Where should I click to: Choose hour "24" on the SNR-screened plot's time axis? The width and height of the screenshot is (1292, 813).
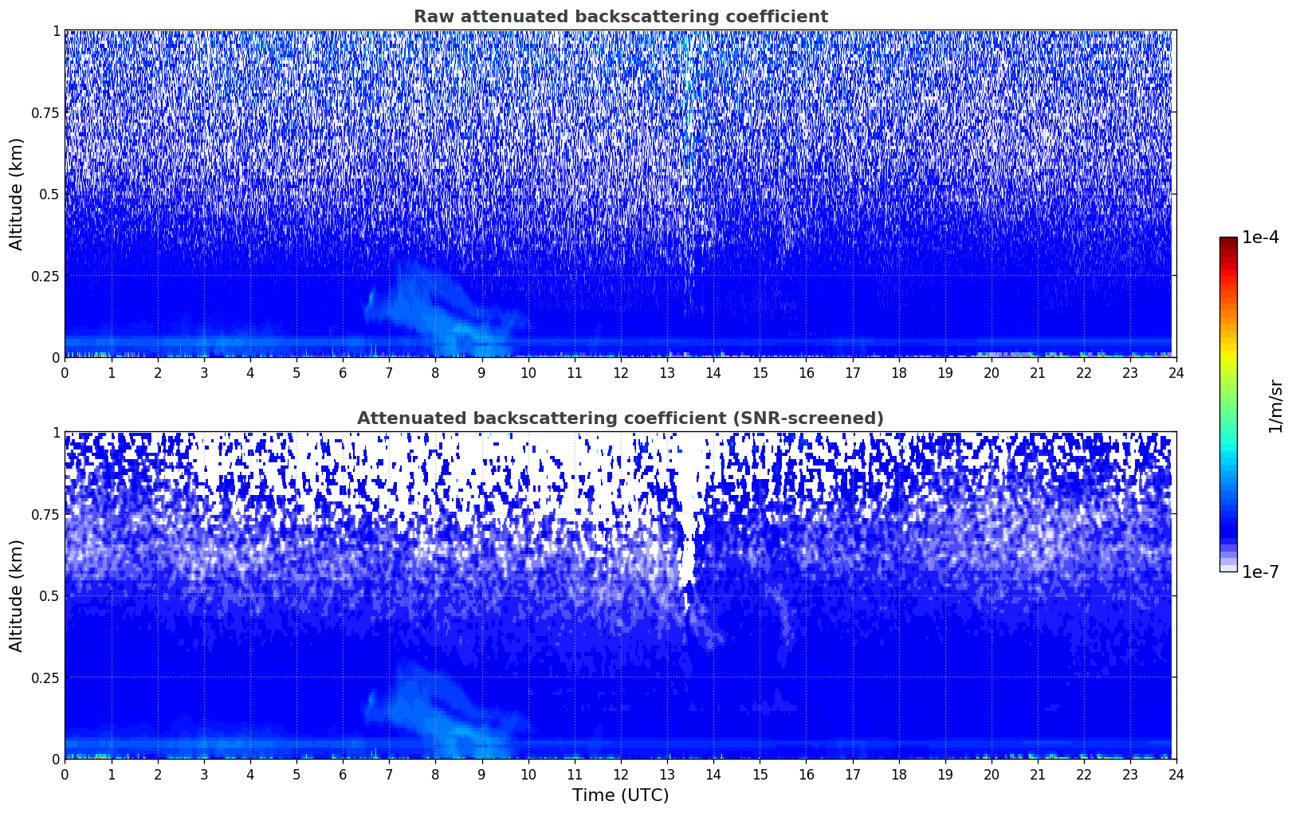[x=1176, y=774]
